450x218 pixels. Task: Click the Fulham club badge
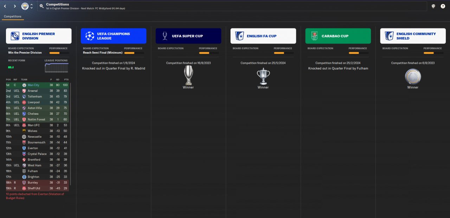(24, 171)
